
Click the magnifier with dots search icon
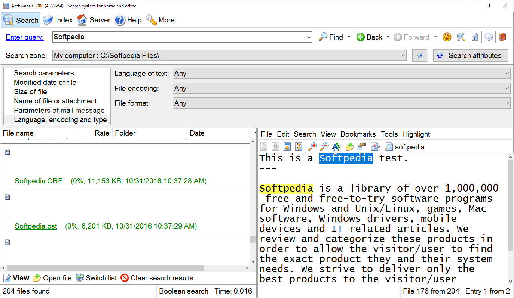pos(461,37)
